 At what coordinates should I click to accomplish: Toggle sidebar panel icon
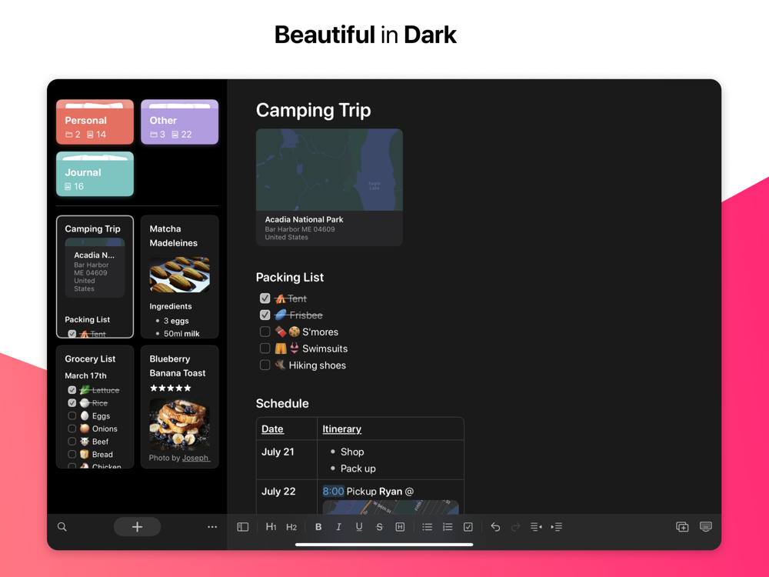[243, 526]
